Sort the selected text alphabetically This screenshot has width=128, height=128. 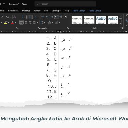(x=61, y=17)
